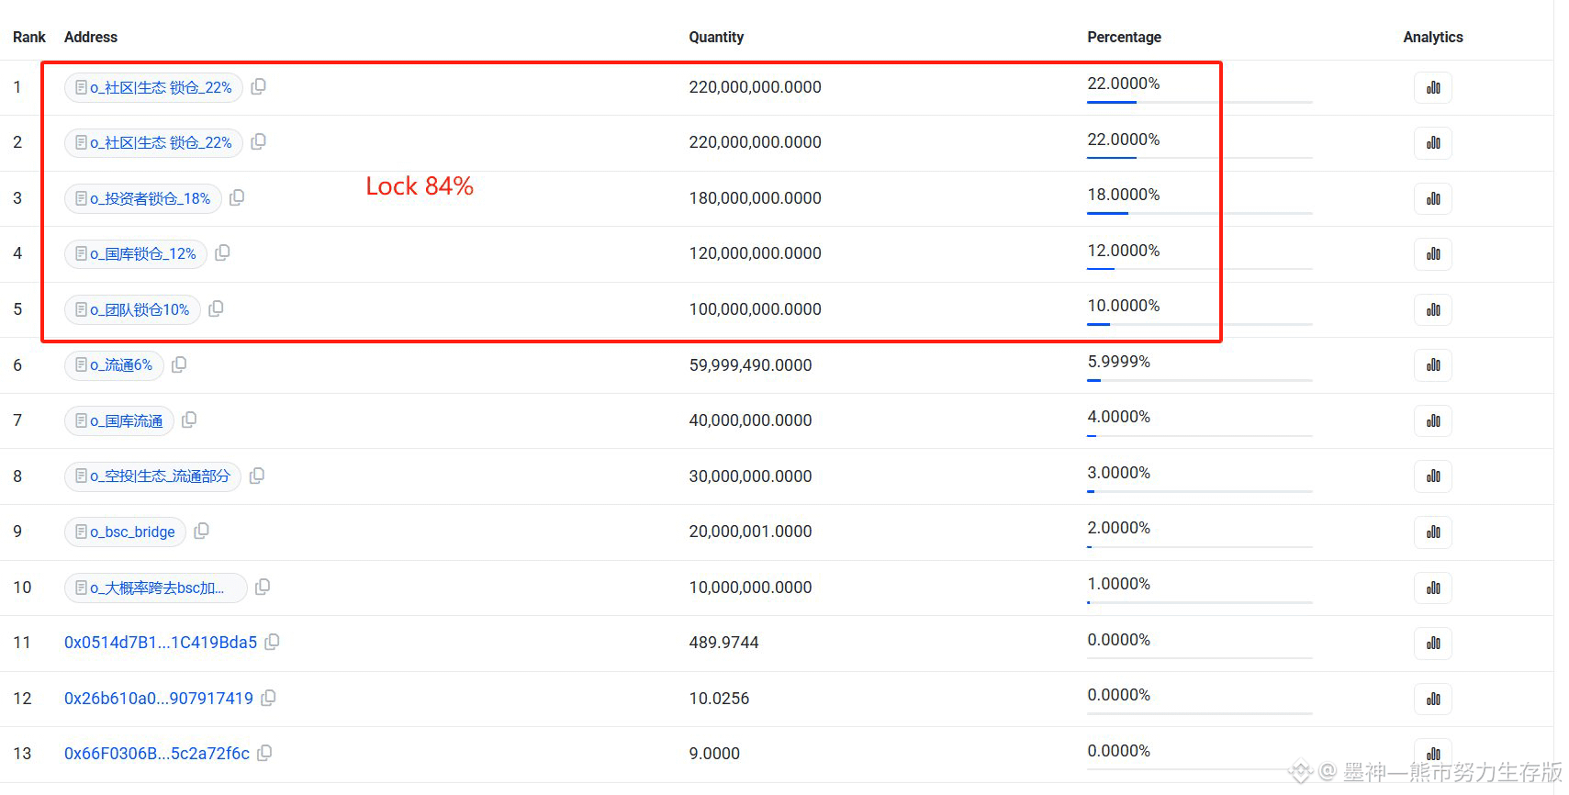Click the 3.0000% percentage value
This screenshot has height=795, width=1569.
[x=1119, y=473]
